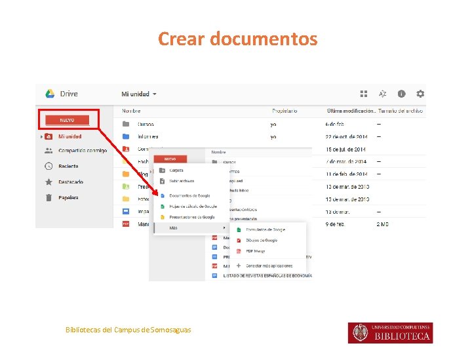
Task: Click the Tamaño del archivo column header
Action: click(401, 111)
